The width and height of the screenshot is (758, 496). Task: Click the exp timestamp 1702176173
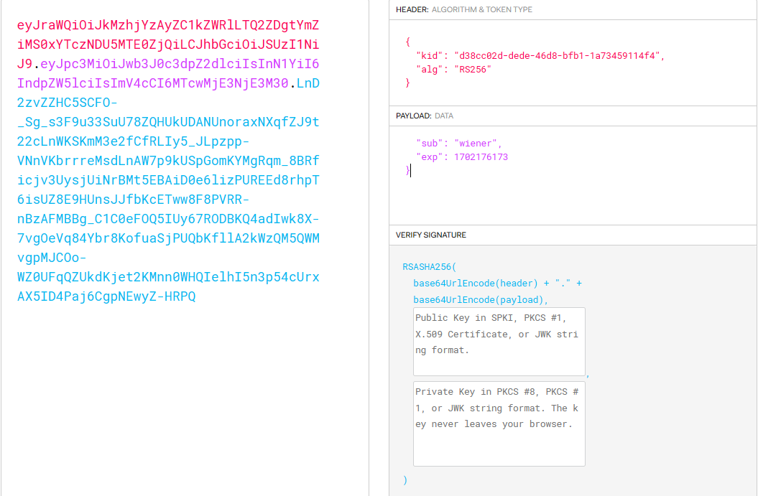pyautogui.click(x=481, y=156)
